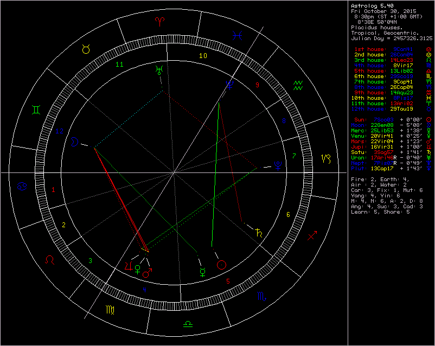Click the 'Julian Day = 2457326.3125' line
This screenshot has height=346, width=435.
[x=392, y=39]
